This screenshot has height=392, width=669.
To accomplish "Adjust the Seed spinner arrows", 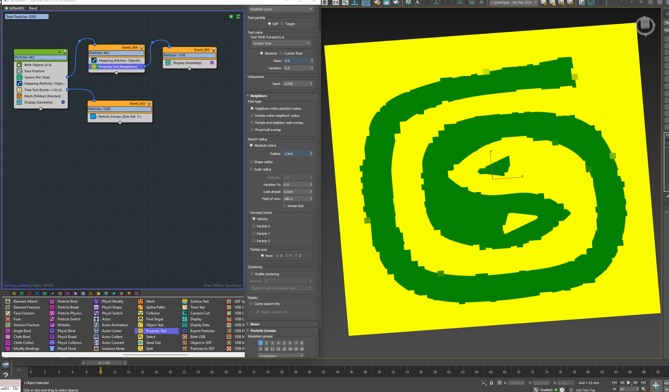I will click(311, 83).
